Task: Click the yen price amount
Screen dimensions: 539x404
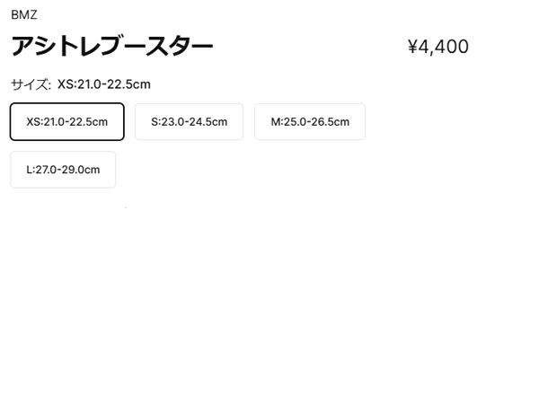Action: tap(437, 47)
